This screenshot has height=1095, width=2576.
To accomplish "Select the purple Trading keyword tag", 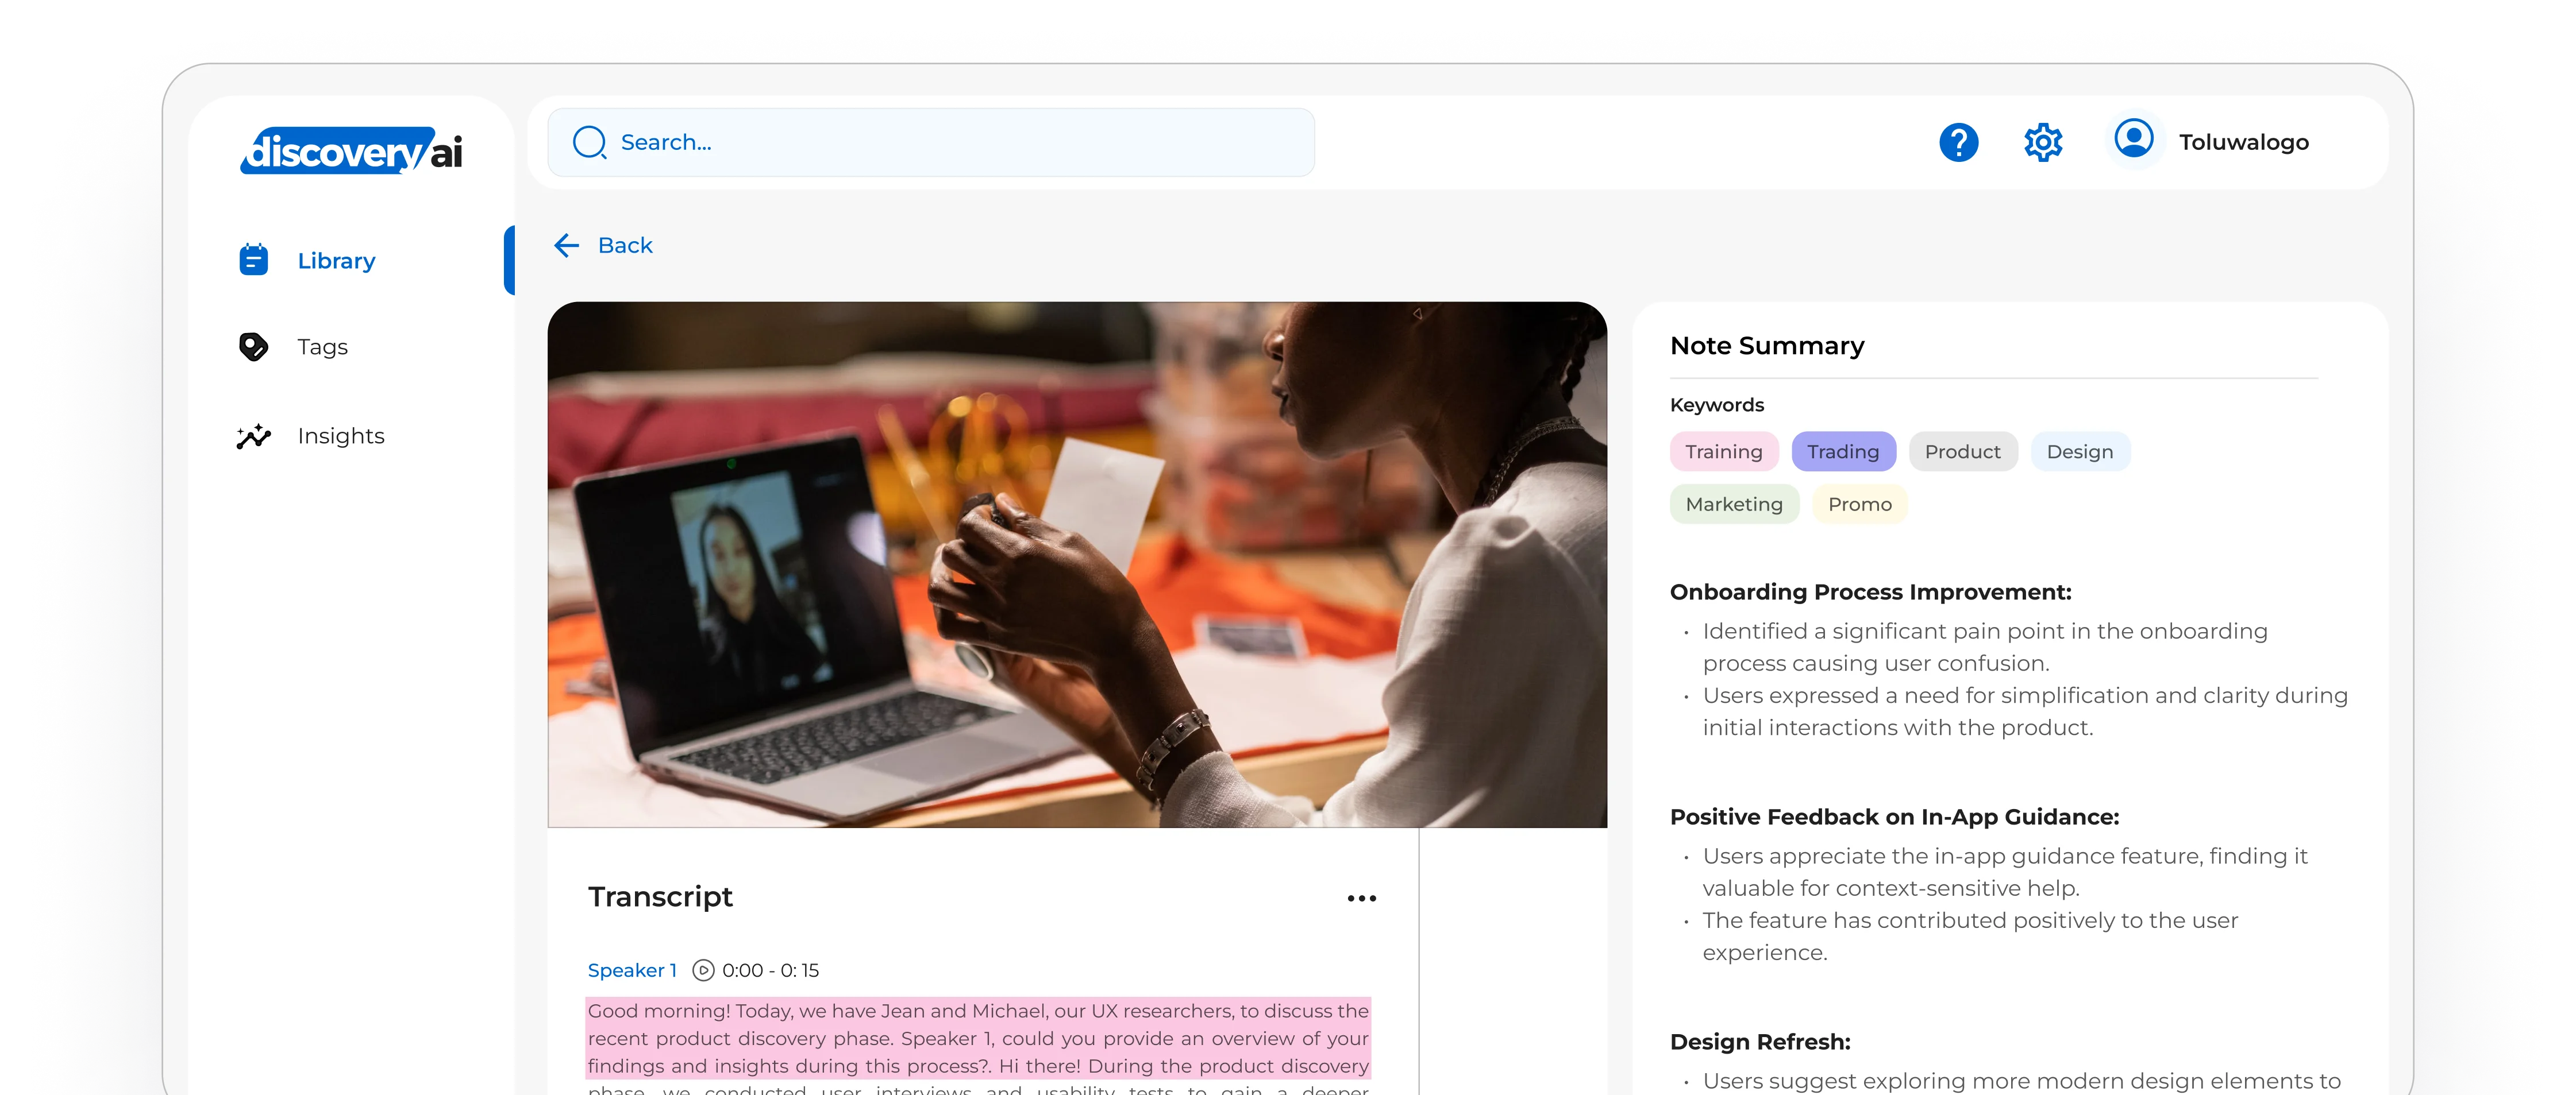I will click(x=1843, y=451).
